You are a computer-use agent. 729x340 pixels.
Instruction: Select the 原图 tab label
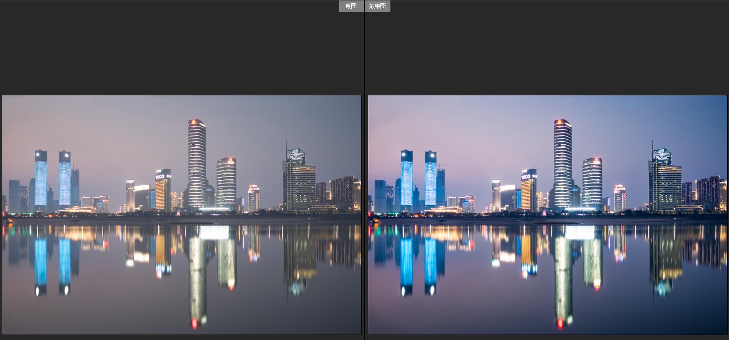(351, 6)
